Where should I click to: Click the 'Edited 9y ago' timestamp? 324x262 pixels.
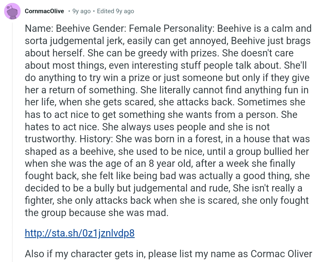tap(115, 11)
